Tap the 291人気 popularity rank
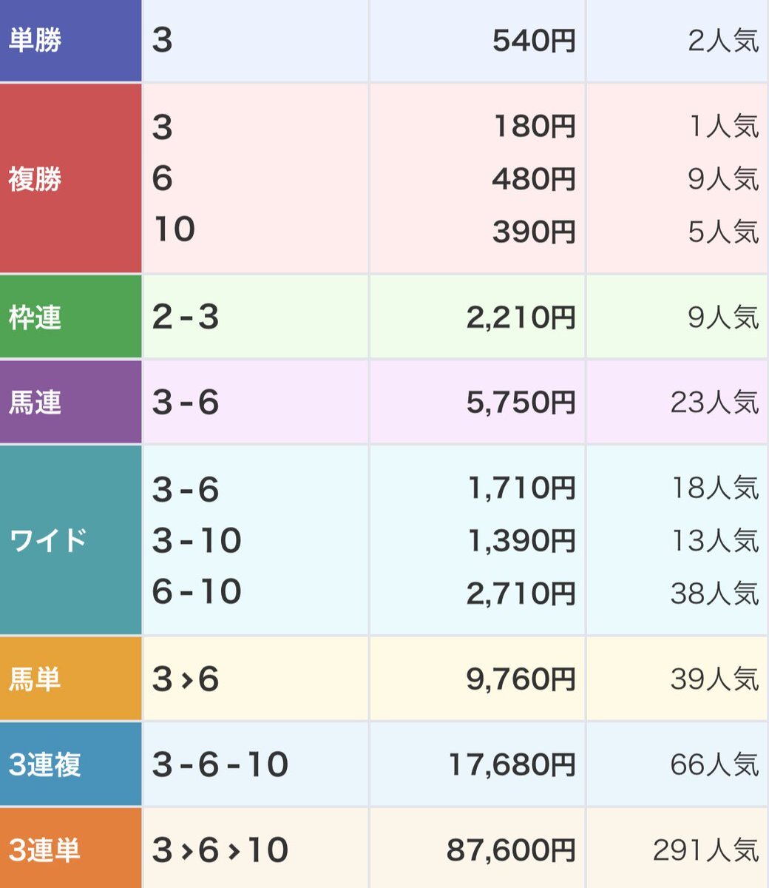The width and height of the screenshot is (769, 888). pos(705,850)
